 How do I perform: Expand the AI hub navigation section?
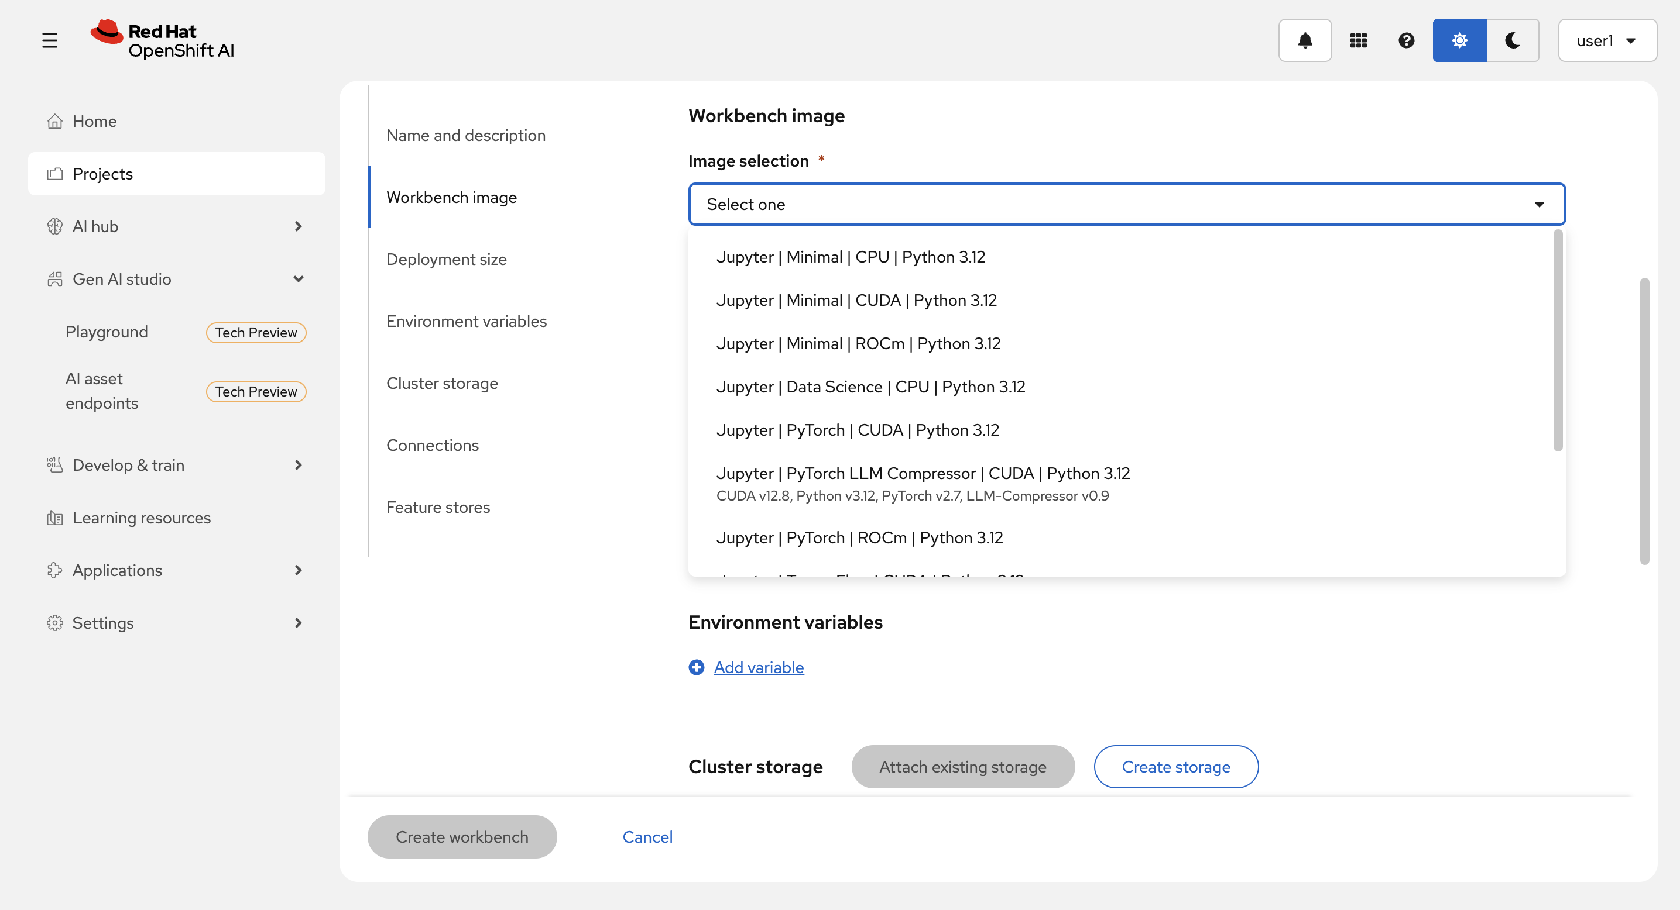[x=298, y=226]
